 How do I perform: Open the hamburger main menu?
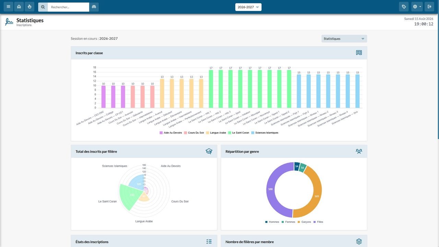[x=8, y=7]
